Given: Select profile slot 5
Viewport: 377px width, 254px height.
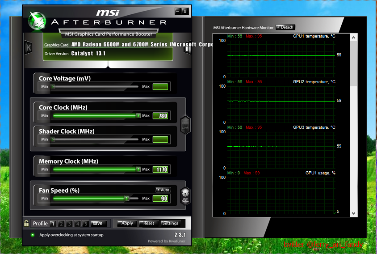Looking at the screenshot, I should [x=86, y=224].
